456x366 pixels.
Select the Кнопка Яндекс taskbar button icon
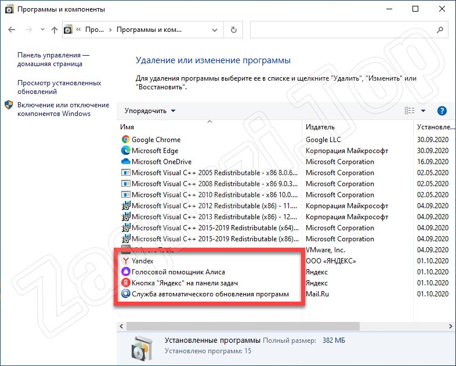point(126,282)
